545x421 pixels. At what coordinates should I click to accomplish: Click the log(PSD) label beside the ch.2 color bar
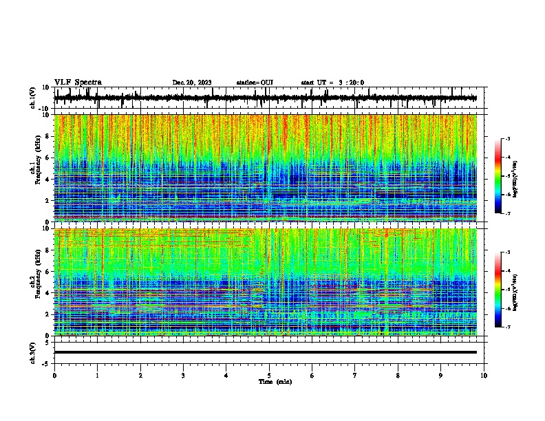[x=515, y=293]
